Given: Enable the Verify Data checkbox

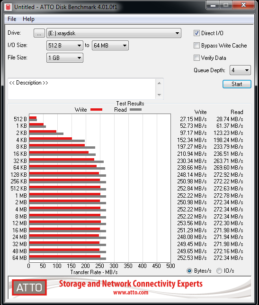Looking at the screenshot, I should (196, 58).
